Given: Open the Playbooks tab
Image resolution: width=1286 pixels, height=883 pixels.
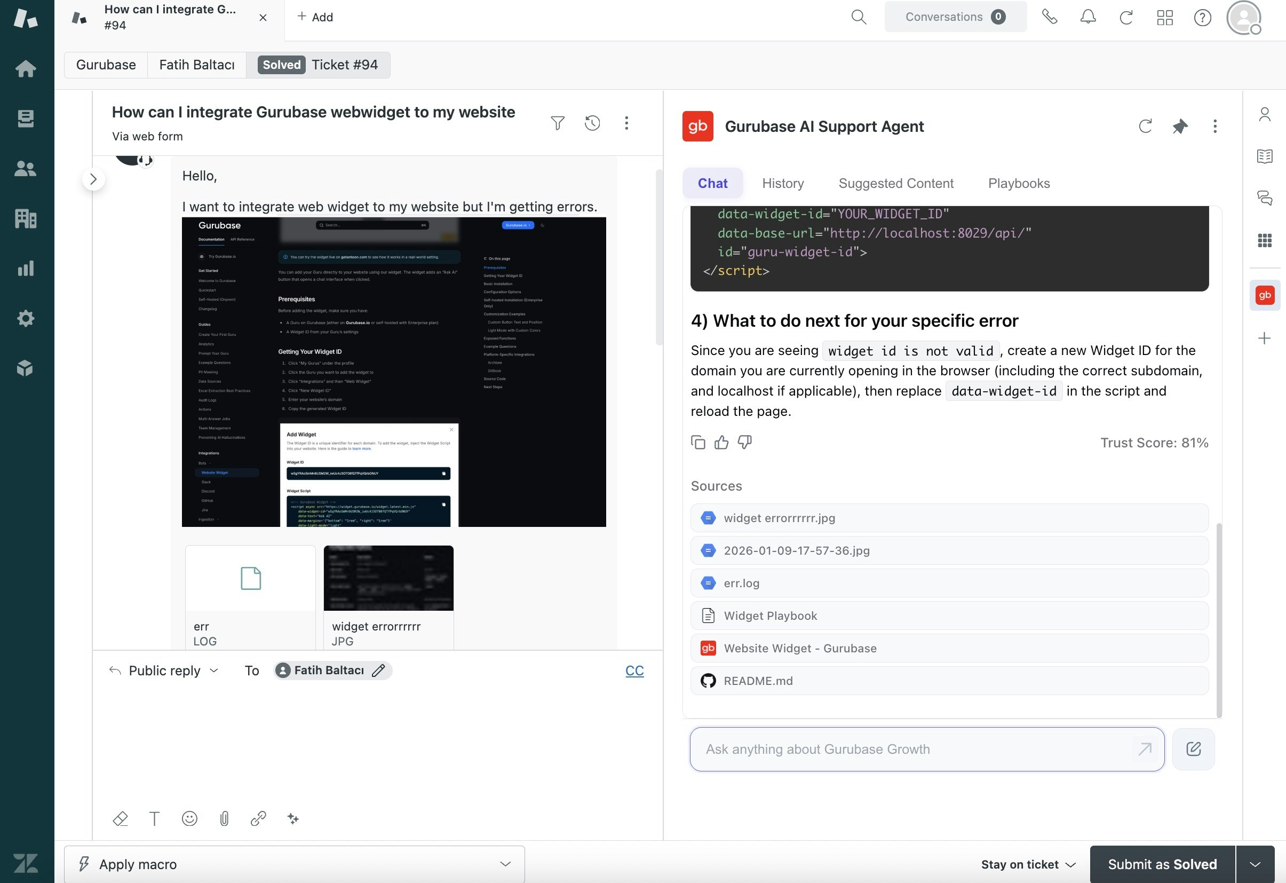Looking at the screenshot, I should (x=1019, y=183).
